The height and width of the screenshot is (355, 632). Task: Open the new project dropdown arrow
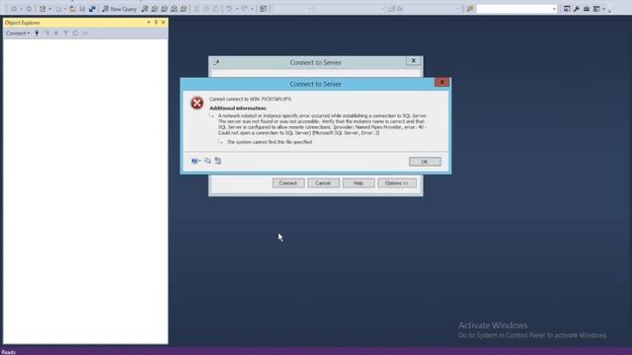50,9
